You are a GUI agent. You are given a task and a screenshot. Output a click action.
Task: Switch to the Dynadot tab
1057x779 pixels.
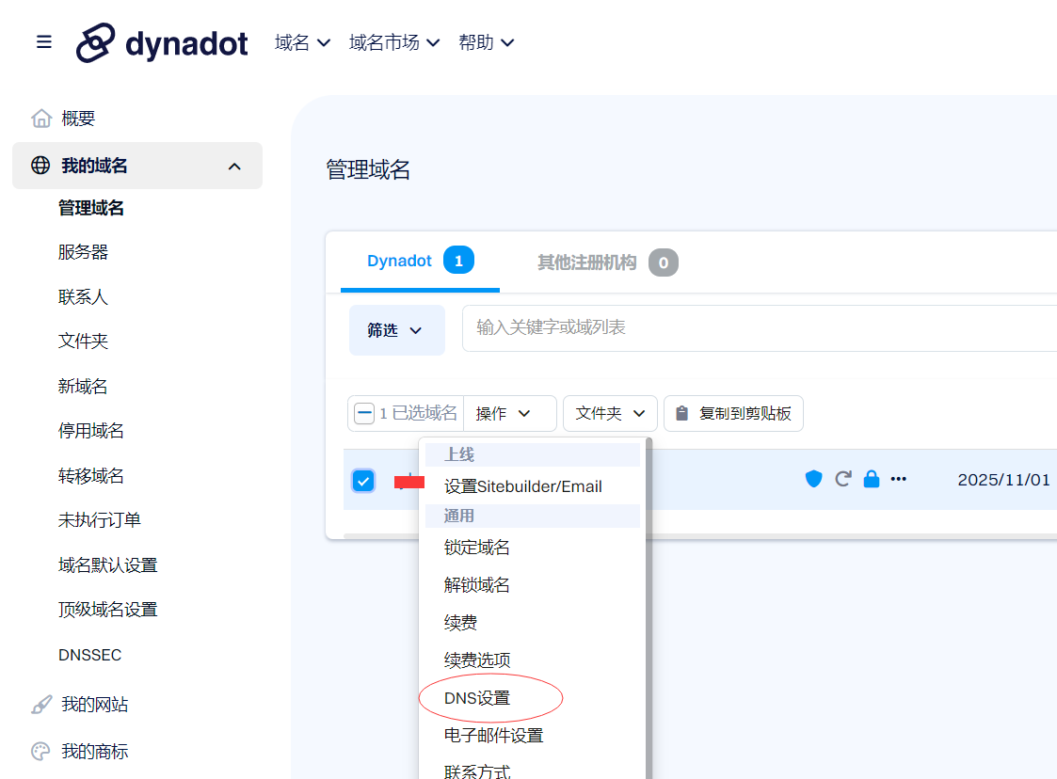point(420,262)
